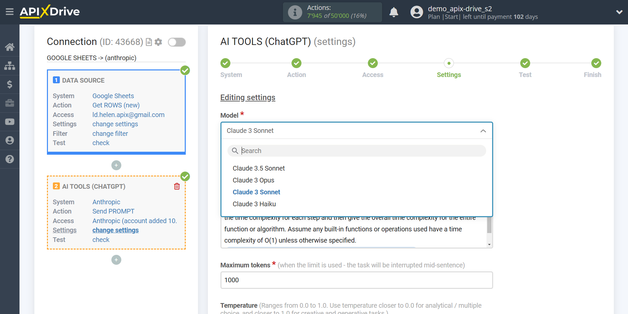Go to Action wizard step
This screenshot has width=628, height=314.
click(x=296, y=63)
